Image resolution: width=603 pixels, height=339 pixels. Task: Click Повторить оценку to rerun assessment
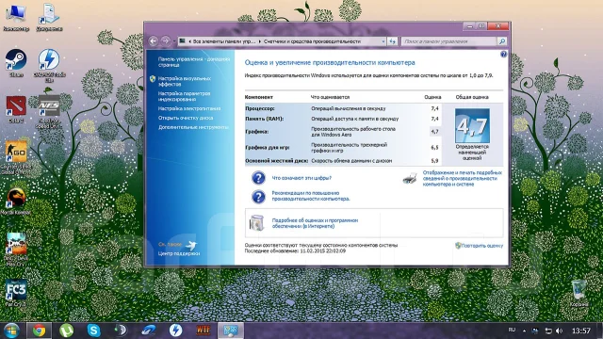(x=481, y=246)
